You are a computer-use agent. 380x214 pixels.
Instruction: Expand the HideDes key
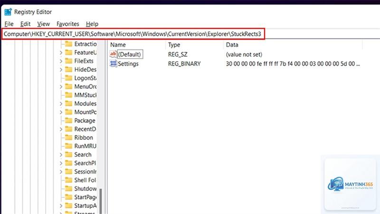(x=61, y=69)
